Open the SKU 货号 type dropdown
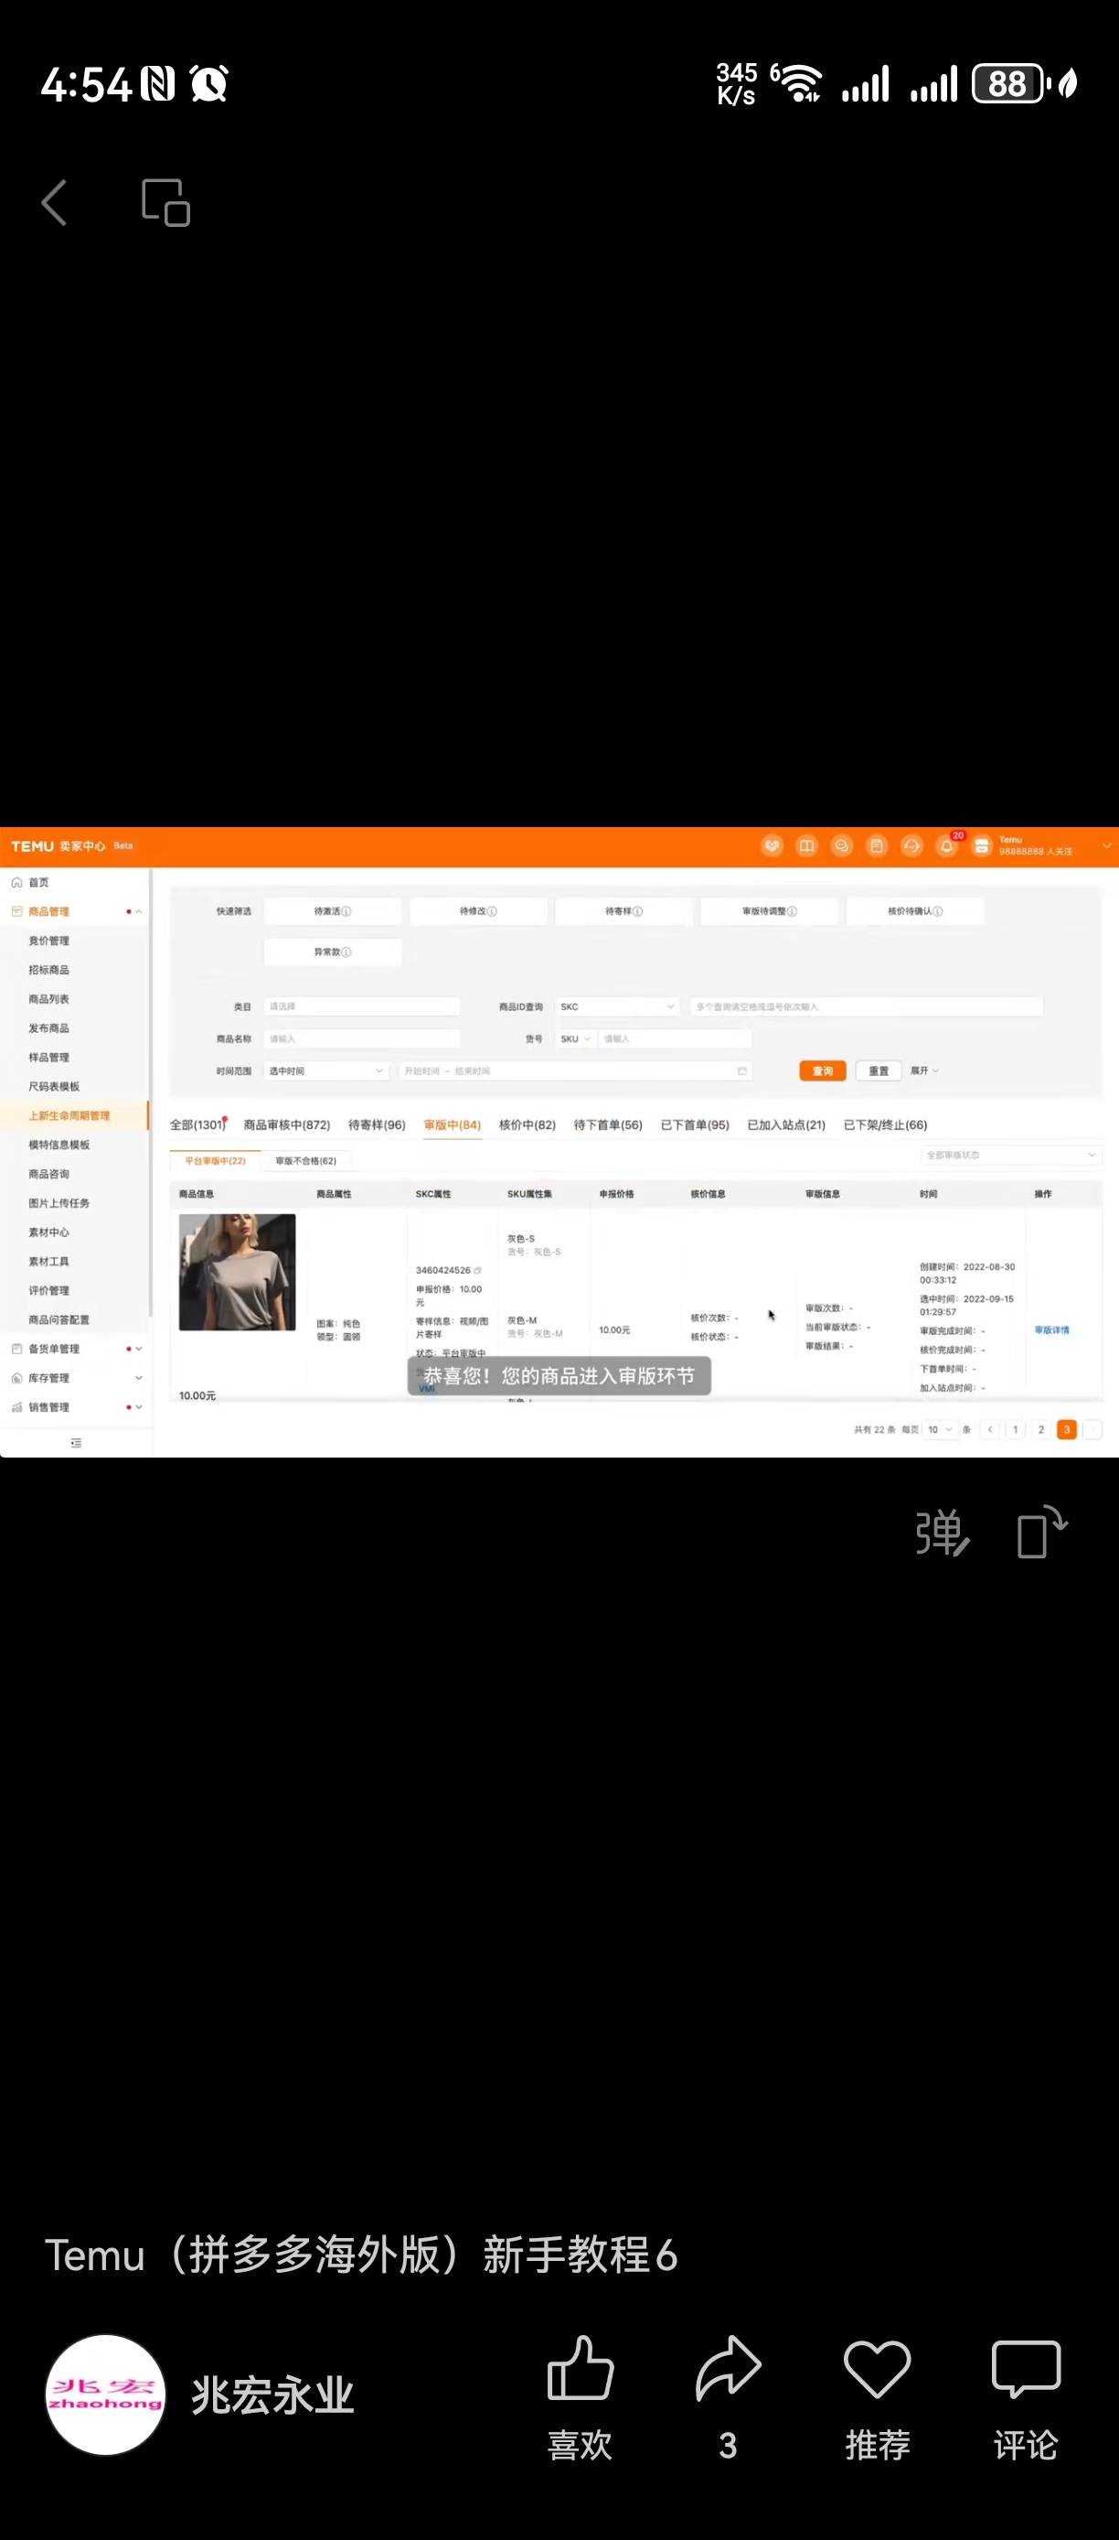1119x2540 pixels. pyautogui.click(x=575, y=1039)
